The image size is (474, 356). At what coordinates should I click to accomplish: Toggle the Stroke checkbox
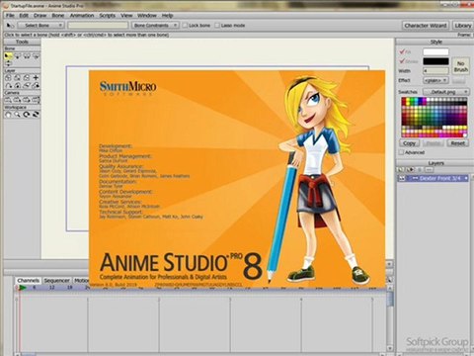tap(402, 61)
